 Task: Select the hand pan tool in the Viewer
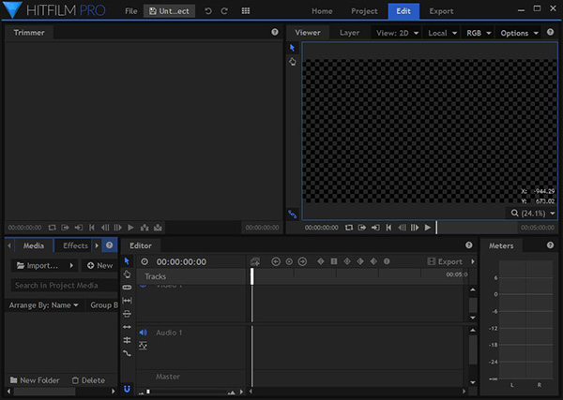coord(293,62)
